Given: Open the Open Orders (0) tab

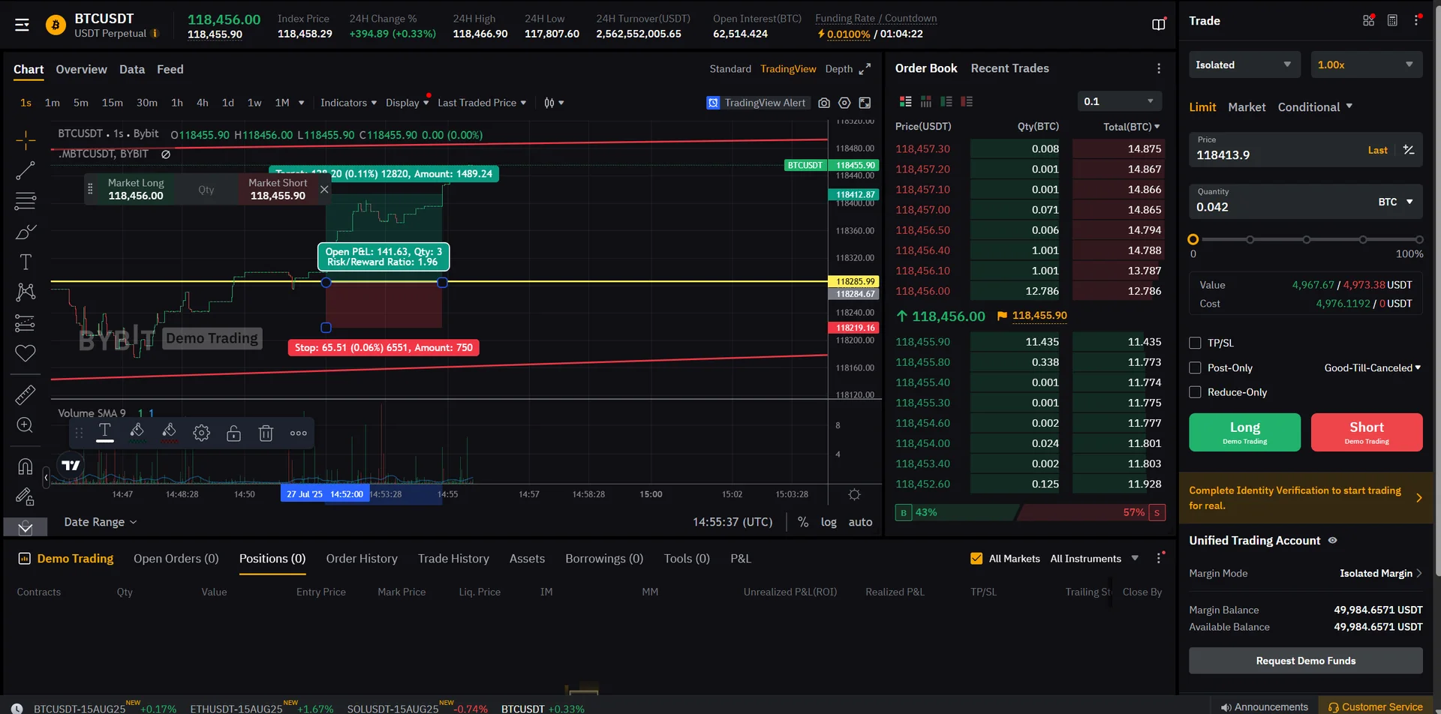Looking at the screenshot, I should pyautogui.click(x=176, y=559).
